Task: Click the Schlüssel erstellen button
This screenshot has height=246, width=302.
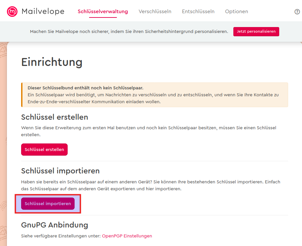Action: point(44,150)
